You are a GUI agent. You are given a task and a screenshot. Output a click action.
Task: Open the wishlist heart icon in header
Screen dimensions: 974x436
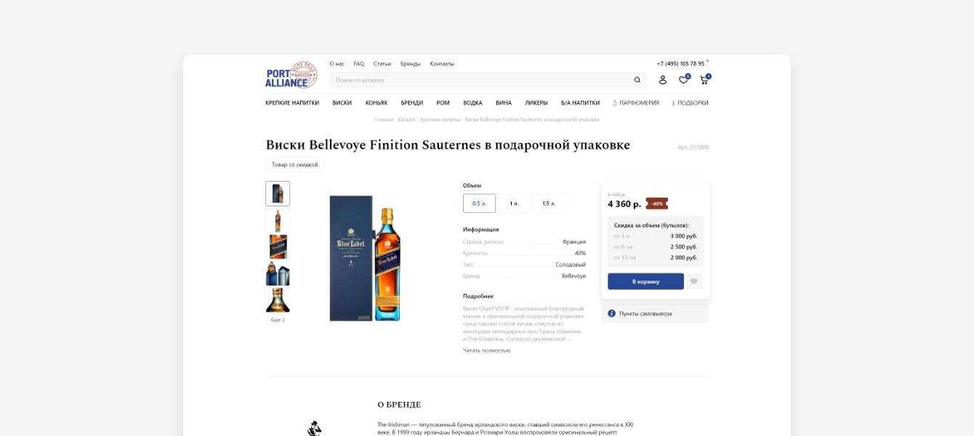pos(683,80)
